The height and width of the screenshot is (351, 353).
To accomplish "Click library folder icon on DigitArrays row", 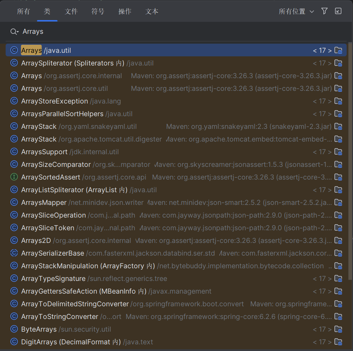I will (338, 342).
